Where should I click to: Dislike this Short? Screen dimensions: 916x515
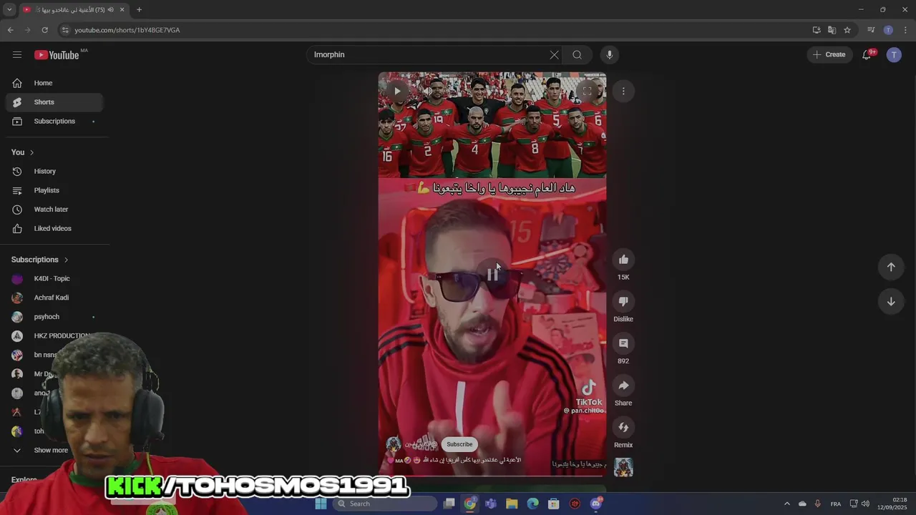click(x=623, y=301)
